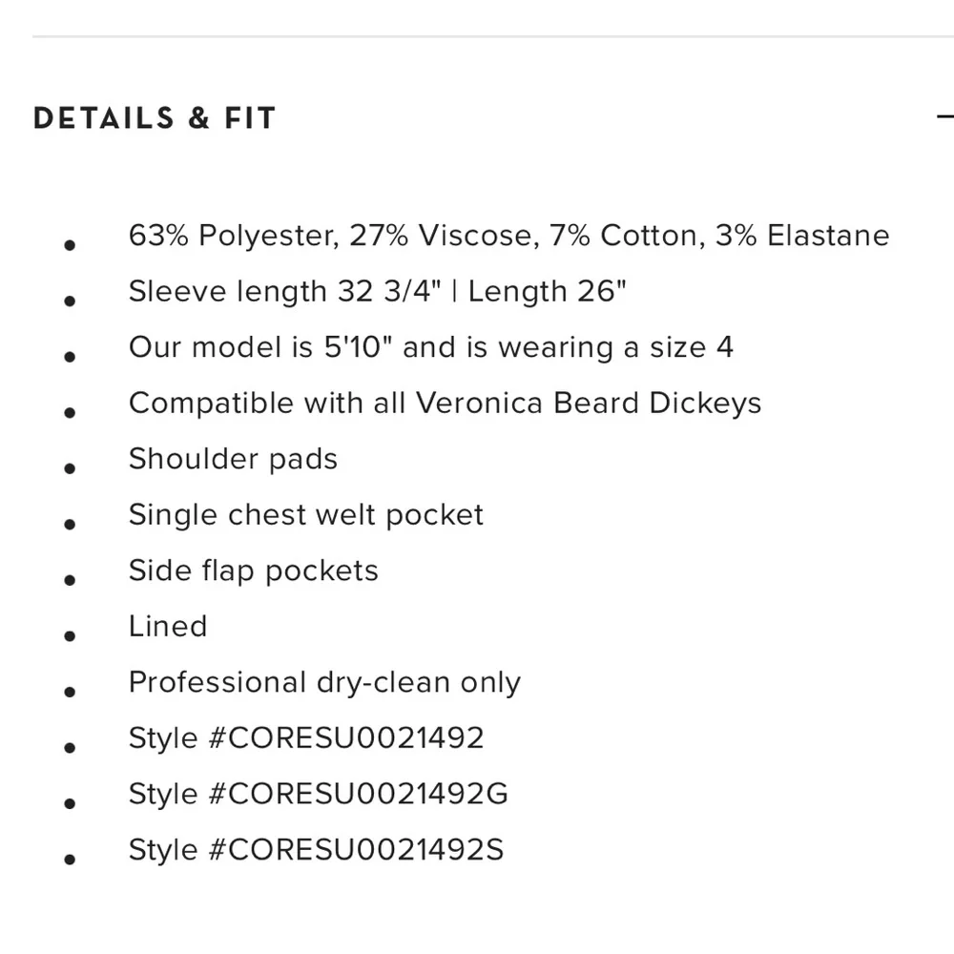
Task: Click Compatible with all Veronica Beard Dickeys
Action: (x=445, y=404)
